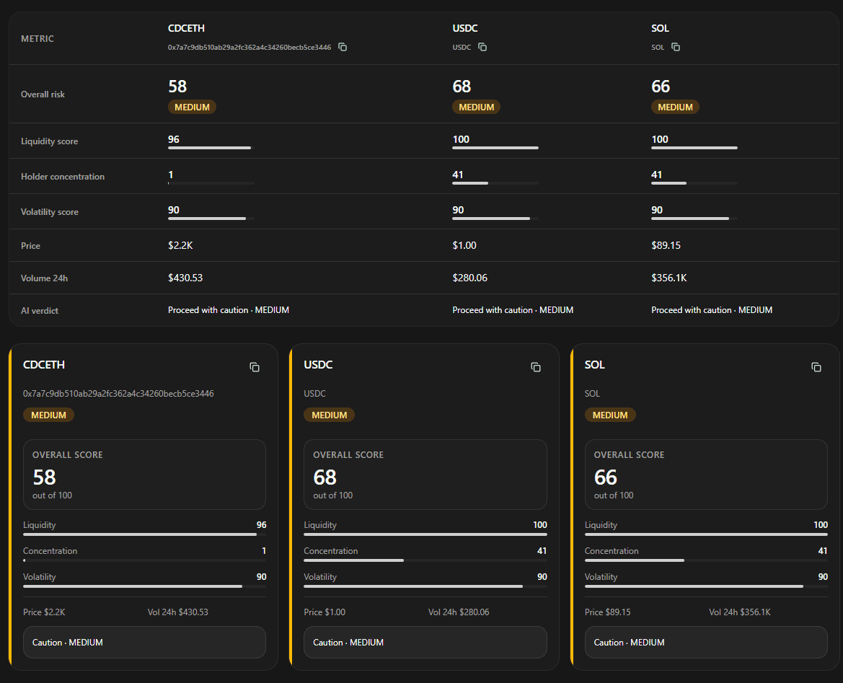Click the MEDIUM badge on USDC card
This screenshot has width=843, height=683.
click(x=329, y=415)
